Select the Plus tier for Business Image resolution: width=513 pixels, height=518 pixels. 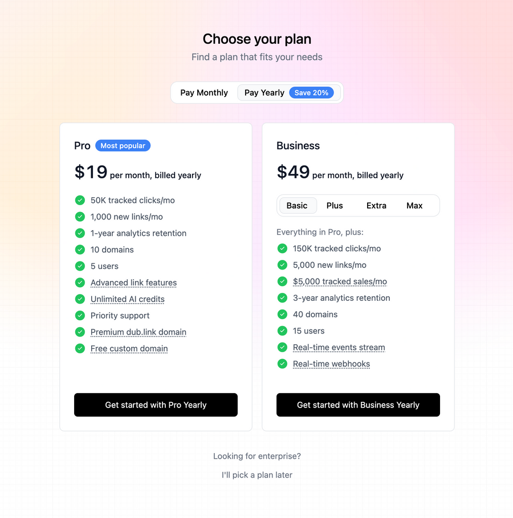pos(335,205)
